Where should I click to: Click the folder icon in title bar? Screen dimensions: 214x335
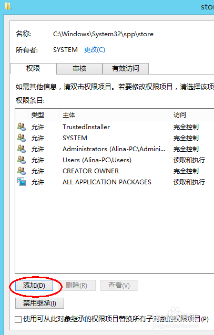(8, 6)
